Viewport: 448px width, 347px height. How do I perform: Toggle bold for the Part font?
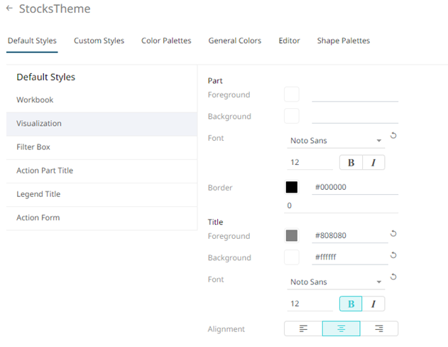(351, 163)
